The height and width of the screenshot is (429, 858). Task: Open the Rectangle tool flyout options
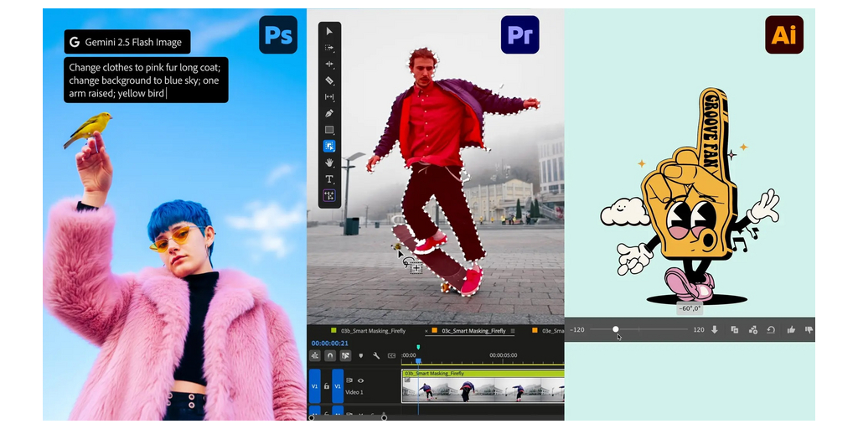(329, 130)
